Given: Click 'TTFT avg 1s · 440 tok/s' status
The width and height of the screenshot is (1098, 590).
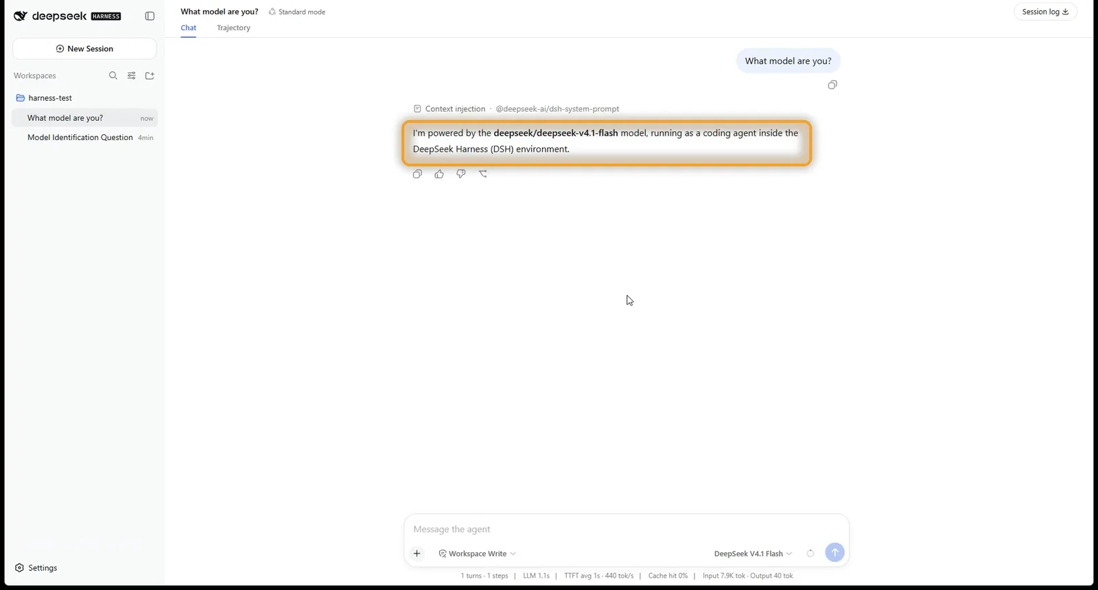Looking at the screenshot, I should 598,576.
